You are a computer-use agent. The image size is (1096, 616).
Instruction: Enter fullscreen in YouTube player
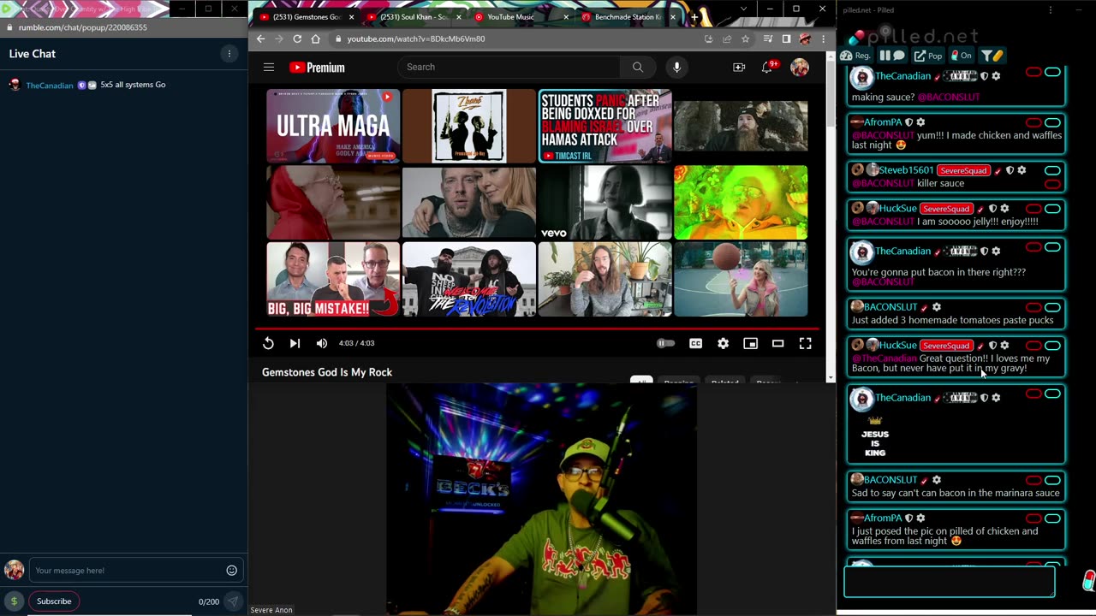point(805,343)
